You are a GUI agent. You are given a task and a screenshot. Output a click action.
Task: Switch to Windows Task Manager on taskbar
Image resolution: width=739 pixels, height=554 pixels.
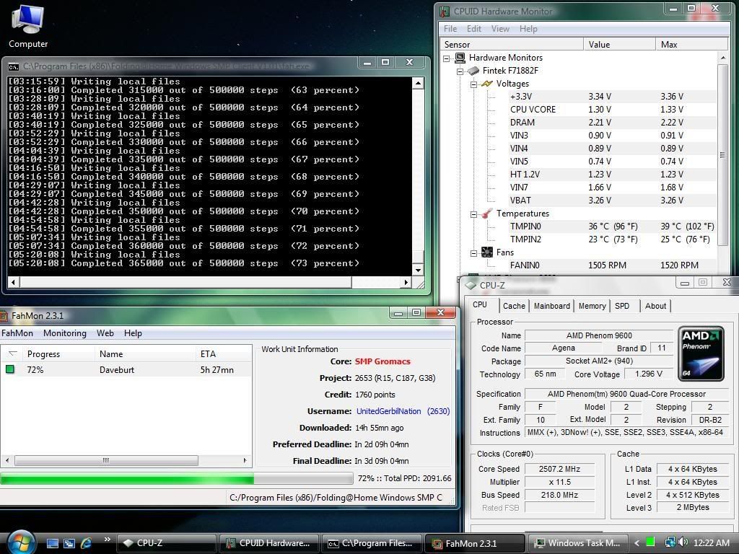tap(578, 543)
